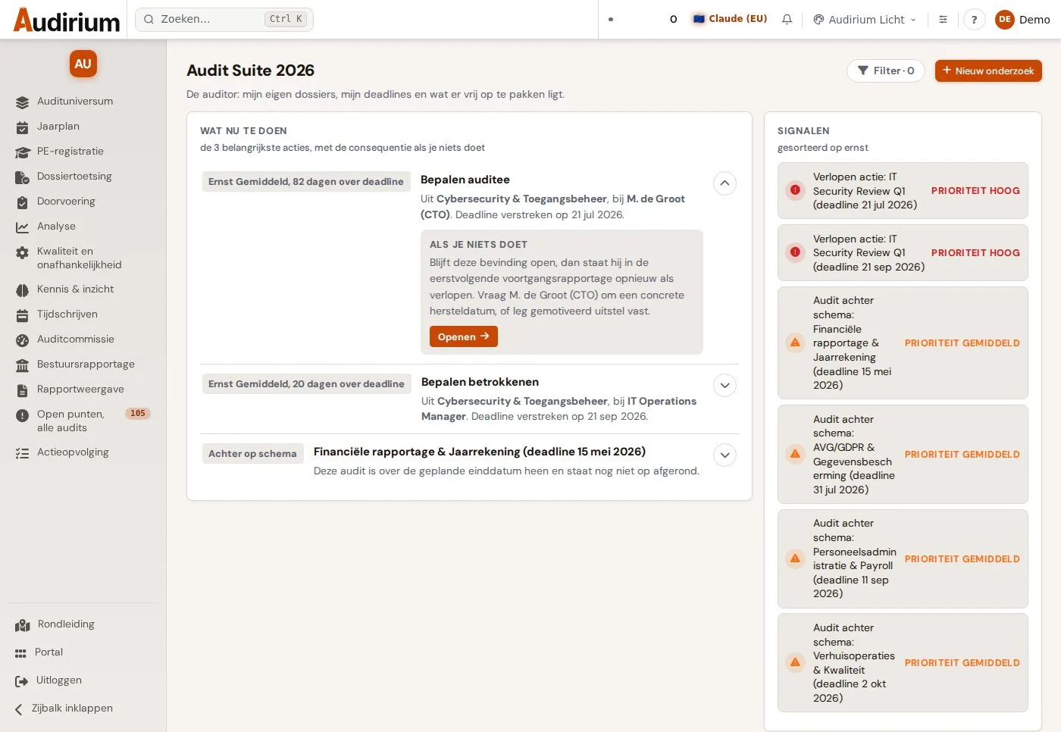Screen dimensions: 1061x732
Task: Open the Tijdschrijven calendar icon
Action: click(x=23, y=314)
